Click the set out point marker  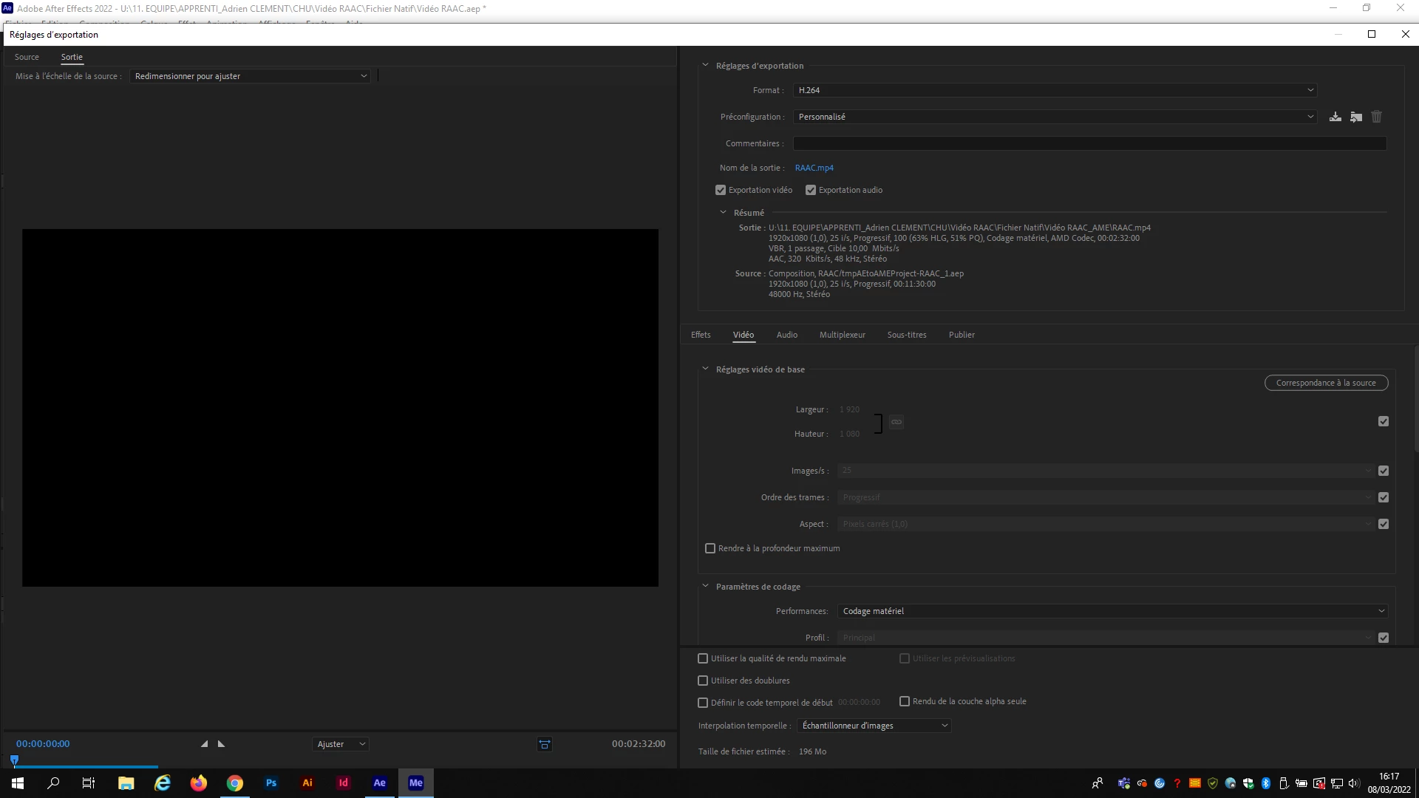tap(221, 744)
